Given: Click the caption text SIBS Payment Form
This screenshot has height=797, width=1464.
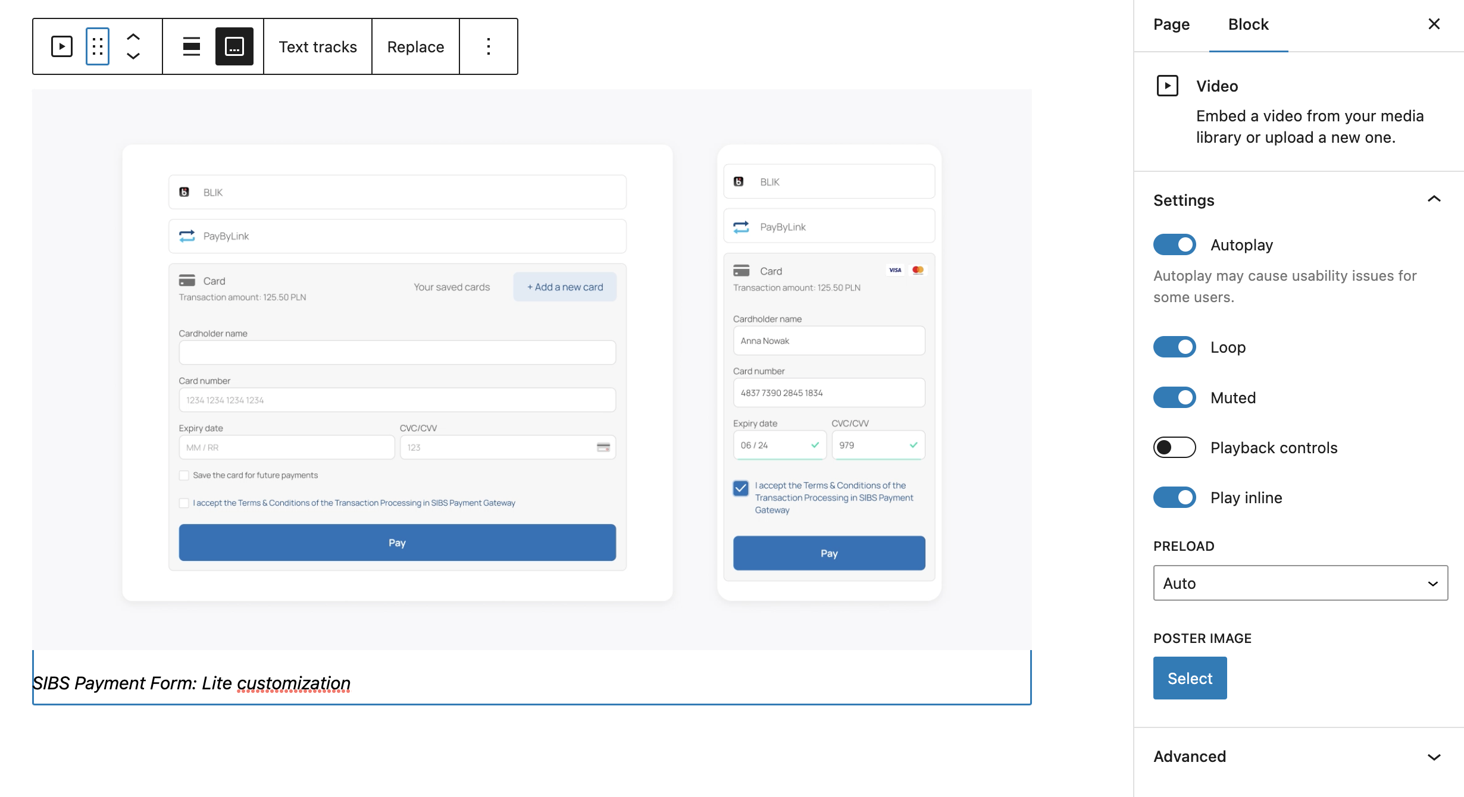Looking at the screenshot, I should point(191,683).
